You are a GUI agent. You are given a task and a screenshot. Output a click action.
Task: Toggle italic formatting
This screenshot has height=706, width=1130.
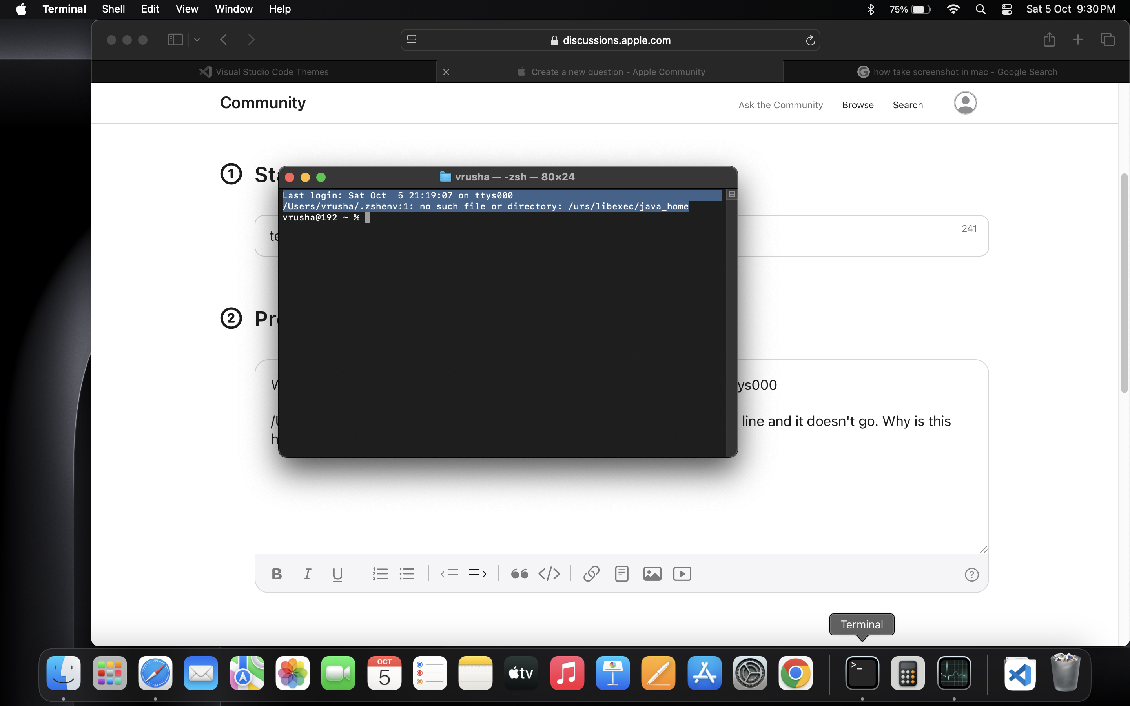(307, 573)
